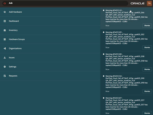Viewport: 153px width, 115px height.
Task: Click the Issues warning triangle icon
Action: point(5,58)
